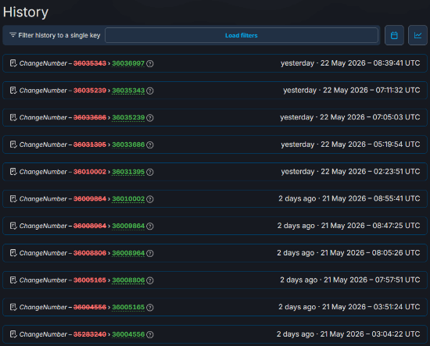Select 'Filter history to a single key' label
The image size is (430, 346).
(59, 35)
